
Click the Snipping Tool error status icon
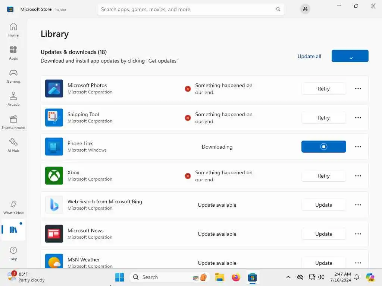tap(188, 118)
